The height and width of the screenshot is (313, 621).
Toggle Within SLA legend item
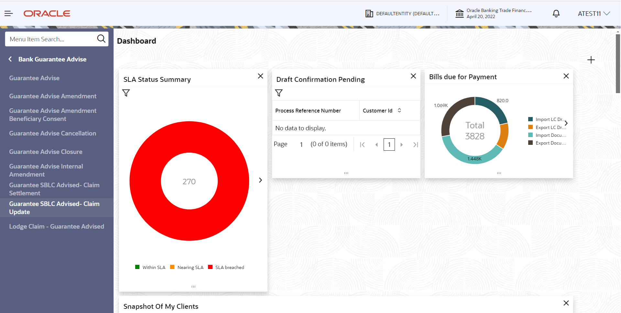(x=150, y=267)
